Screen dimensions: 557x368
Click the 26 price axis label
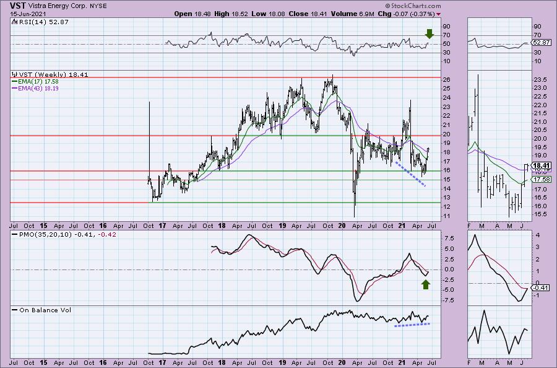(446, 80)
